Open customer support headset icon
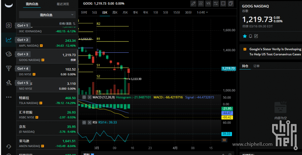 click(x=9, y=146)
